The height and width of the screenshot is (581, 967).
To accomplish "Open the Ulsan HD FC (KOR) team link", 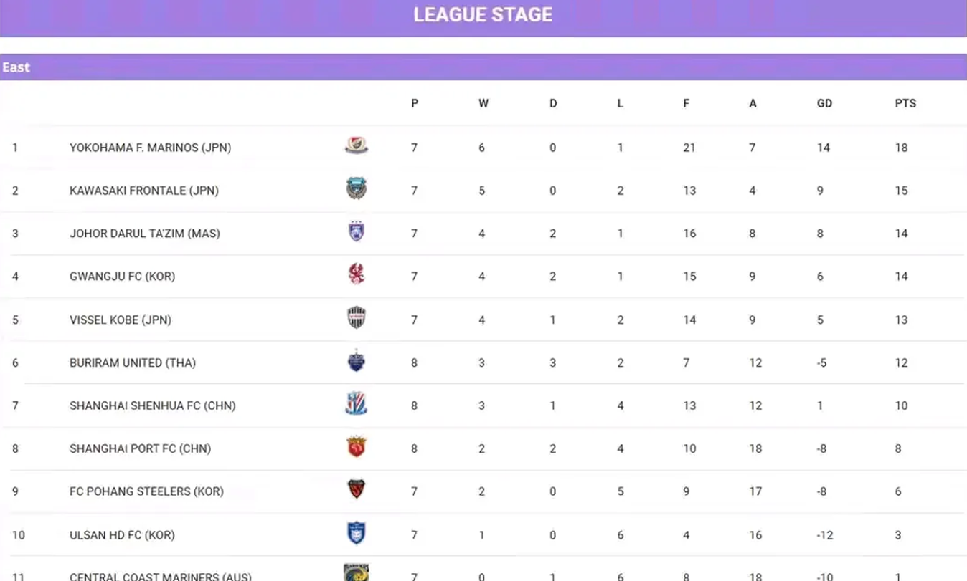I will [122, 534].
